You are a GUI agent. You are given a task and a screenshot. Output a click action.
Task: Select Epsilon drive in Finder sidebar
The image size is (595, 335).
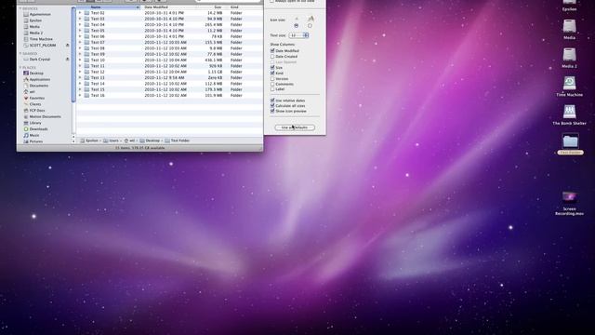click(x=33, y=20)
